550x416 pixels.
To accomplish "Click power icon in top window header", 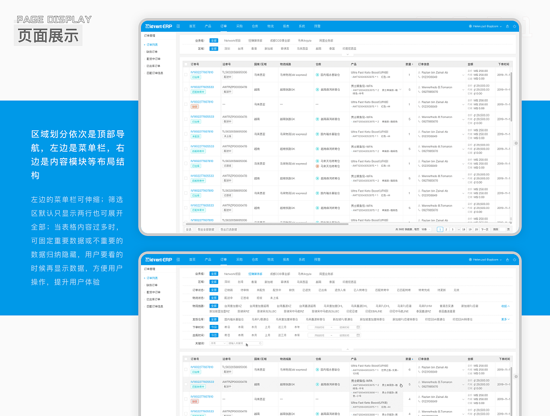I will tap(514, 26).
